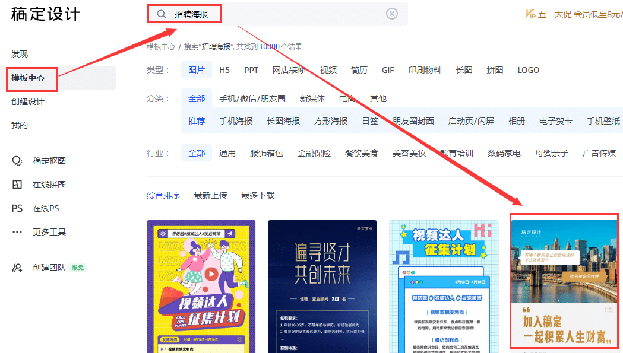This screenshot has height=353, width=623.
Task: Filter by 金融保险 industry
Action: pyautogui.click(x=314, y=153)
